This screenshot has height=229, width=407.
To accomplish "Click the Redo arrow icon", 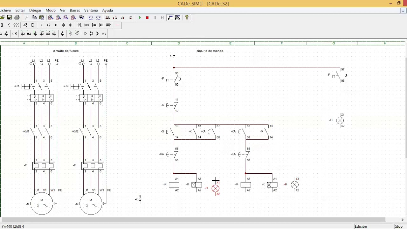I will coord(98,17).
